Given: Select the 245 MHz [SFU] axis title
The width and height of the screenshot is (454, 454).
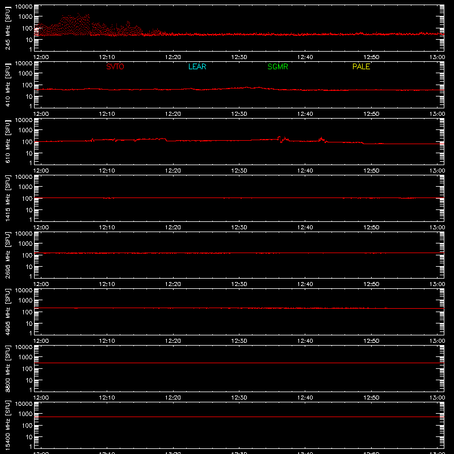Looking at the screenshot, I should tap(7, 28).
